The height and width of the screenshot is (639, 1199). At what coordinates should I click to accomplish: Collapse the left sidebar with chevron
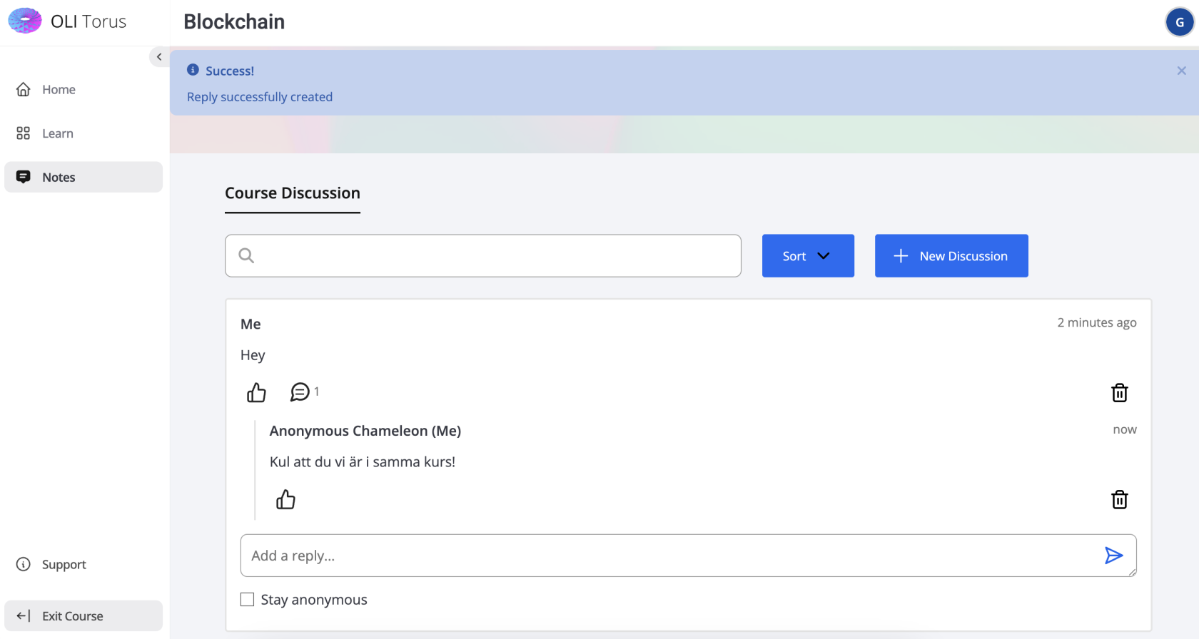tap(159, 57)
